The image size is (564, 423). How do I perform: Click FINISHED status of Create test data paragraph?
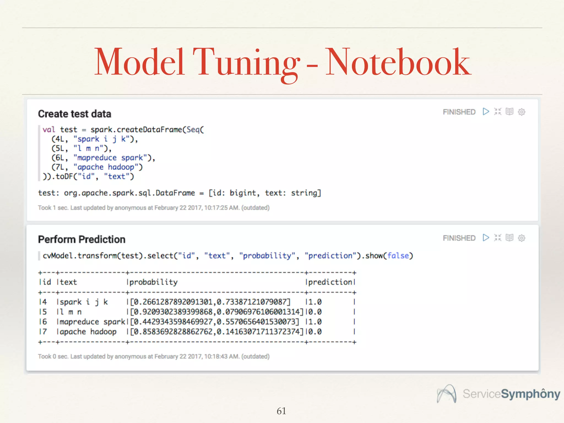[x=459, y=112]
